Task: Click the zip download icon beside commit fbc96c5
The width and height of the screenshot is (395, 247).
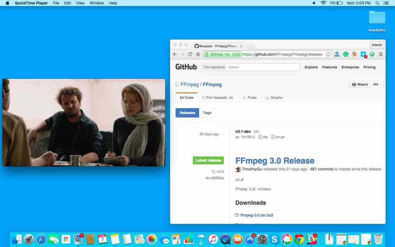Action: tap(261, 137)
